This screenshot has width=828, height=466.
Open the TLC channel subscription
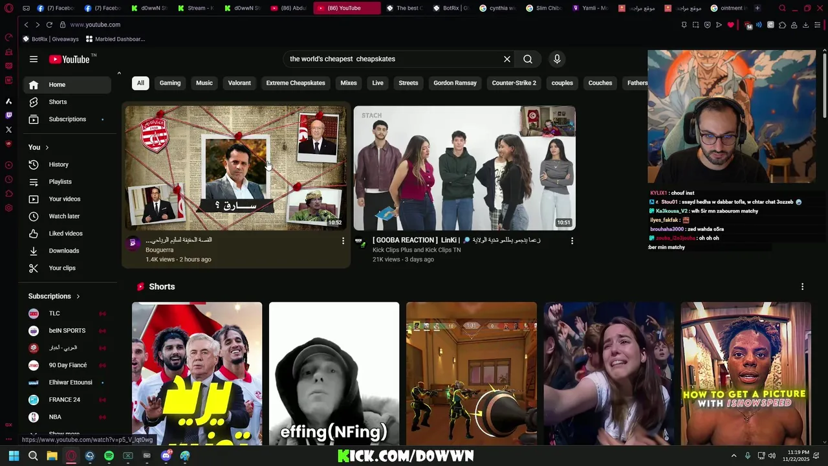click(68, 313)
